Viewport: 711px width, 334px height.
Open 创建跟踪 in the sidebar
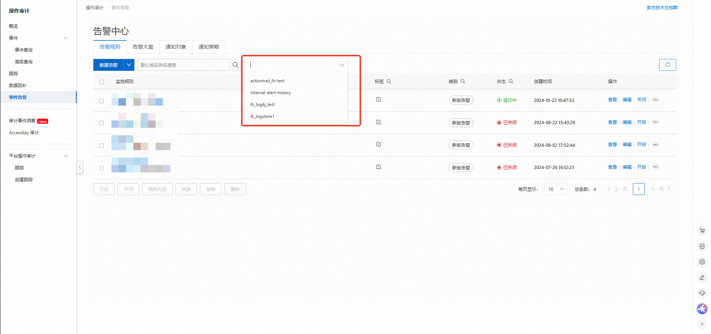pyautogui.click(x=24, y=180)
